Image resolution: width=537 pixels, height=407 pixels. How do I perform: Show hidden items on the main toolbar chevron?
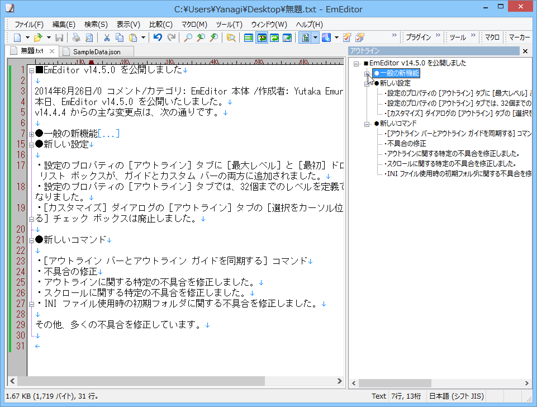click(394, 35)
